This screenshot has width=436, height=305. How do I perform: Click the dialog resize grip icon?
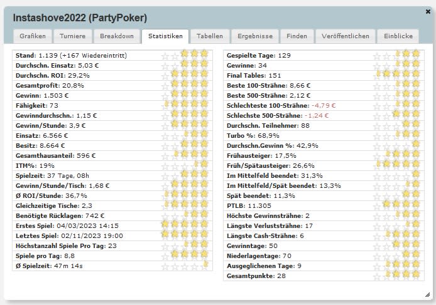click(427, 294)
